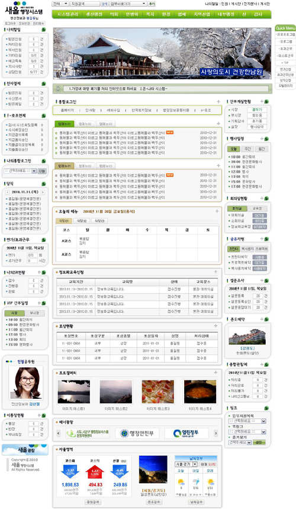
Task: Toggle 회의실현황 to the 교육장 view
Action: click(x=257, y=209)
